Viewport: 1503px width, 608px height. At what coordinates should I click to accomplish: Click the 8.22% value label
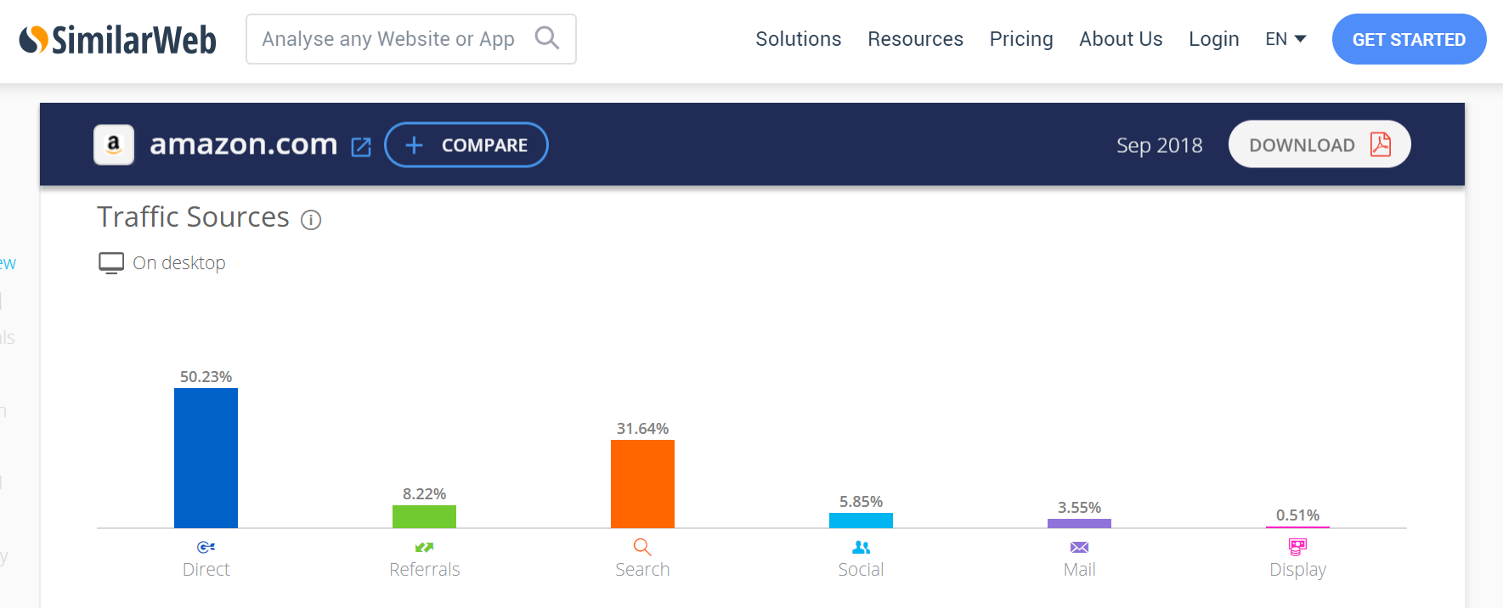click(424, 494)
